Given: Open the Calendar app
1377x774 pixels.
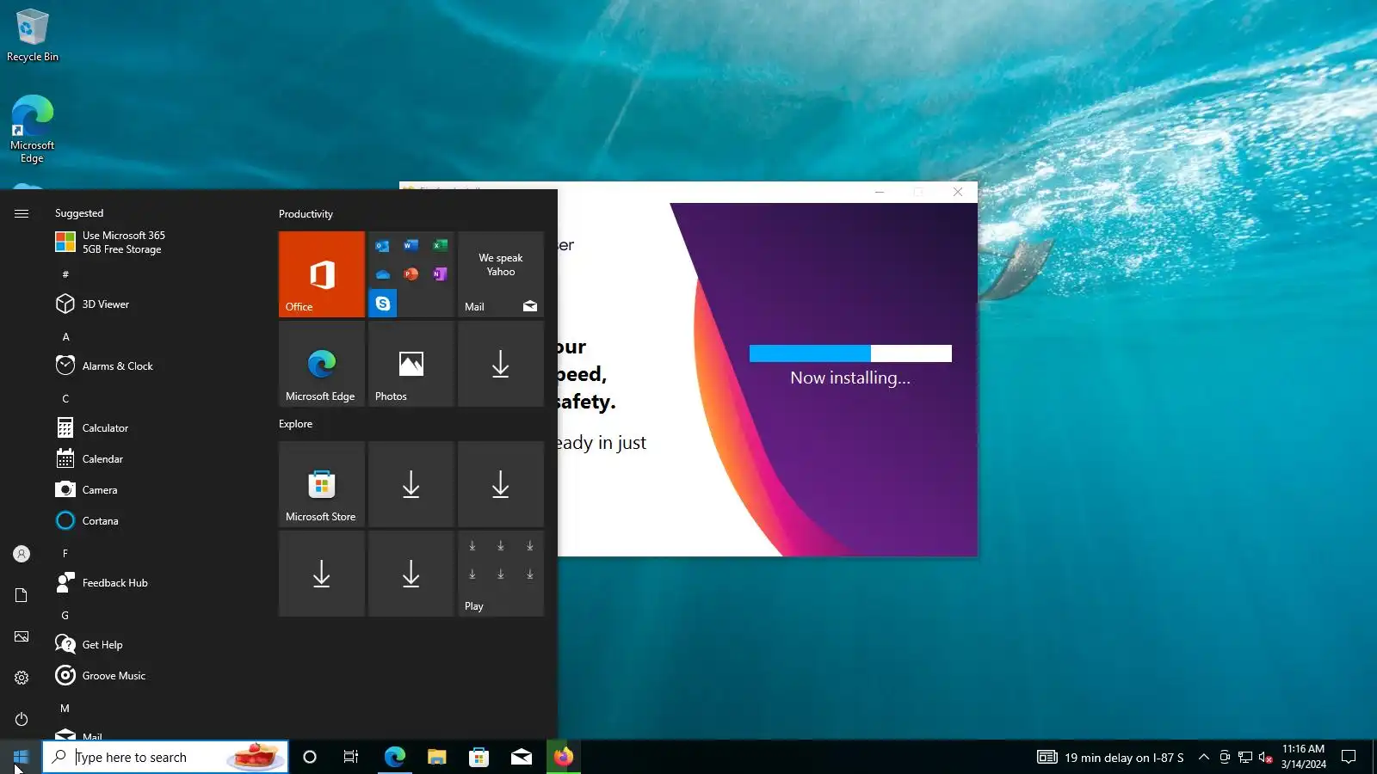Looking at the screenshot, I should pyautogui.click(x=155, y=459).
